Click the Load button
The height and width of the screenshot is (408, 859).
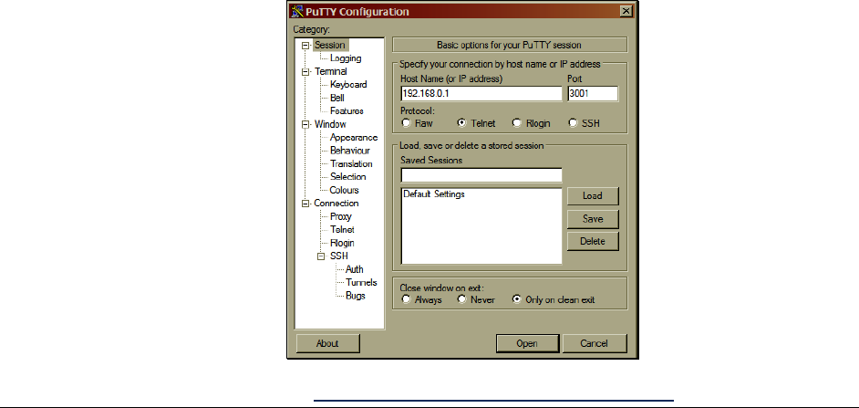click(593, 195)
